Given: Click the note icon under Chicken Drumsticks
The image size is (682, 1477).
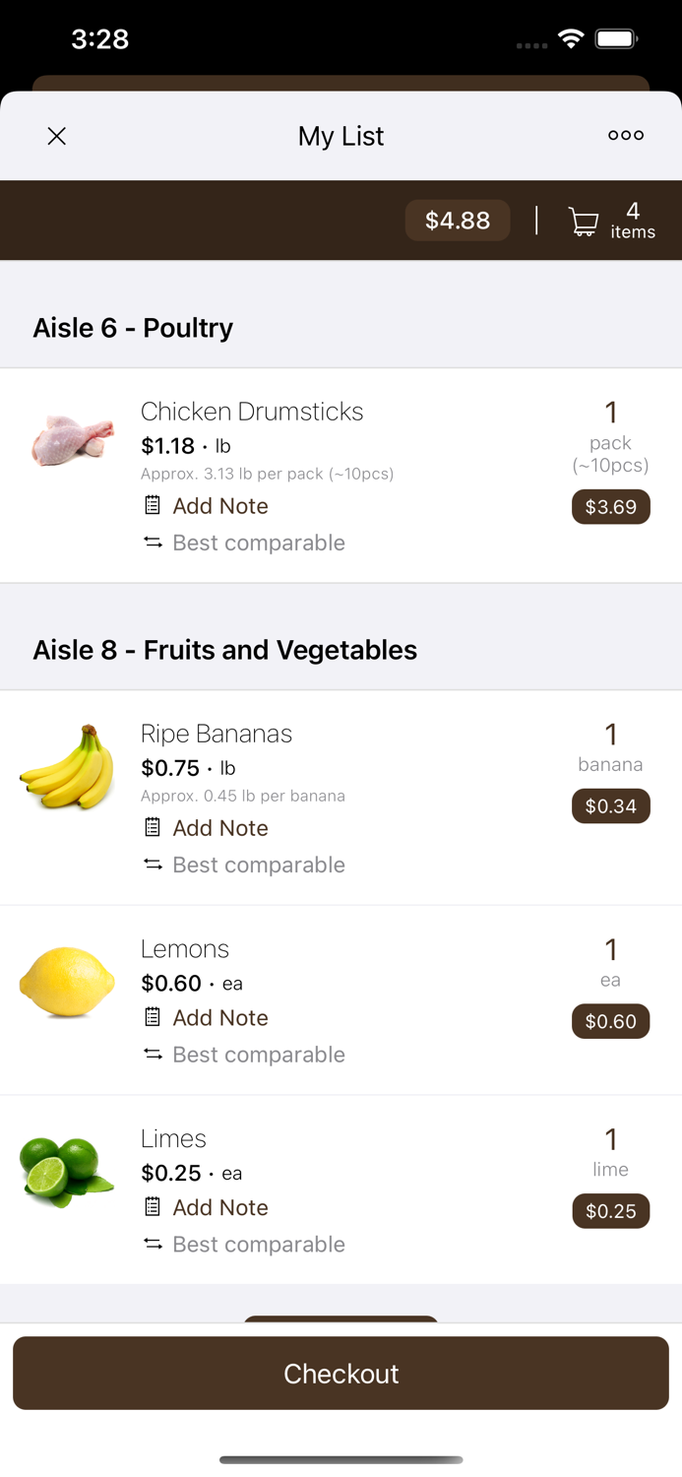Looking at the screenshot, I should (153, 505).
